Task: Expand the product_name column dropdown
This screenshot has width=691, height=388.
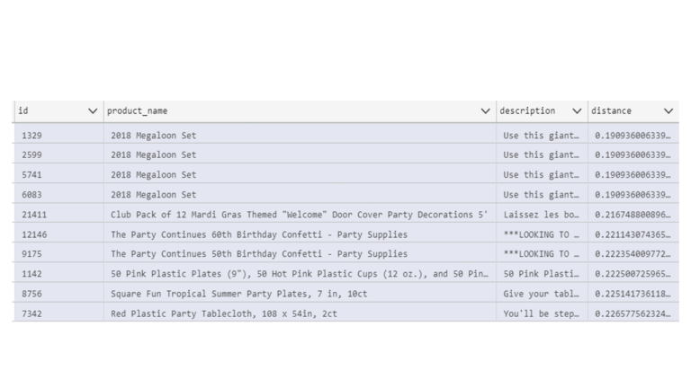Action: 486,111
